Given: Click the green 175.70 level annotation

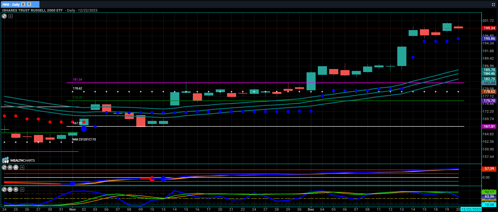Looking at the screenshot, I should 78,98.
